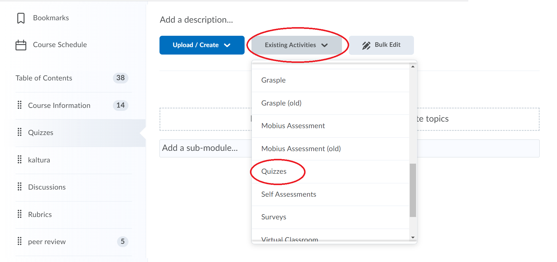Open Course Schedule via its calendar icon
This screenshot has height=262, width=557.
pos(20,45)
